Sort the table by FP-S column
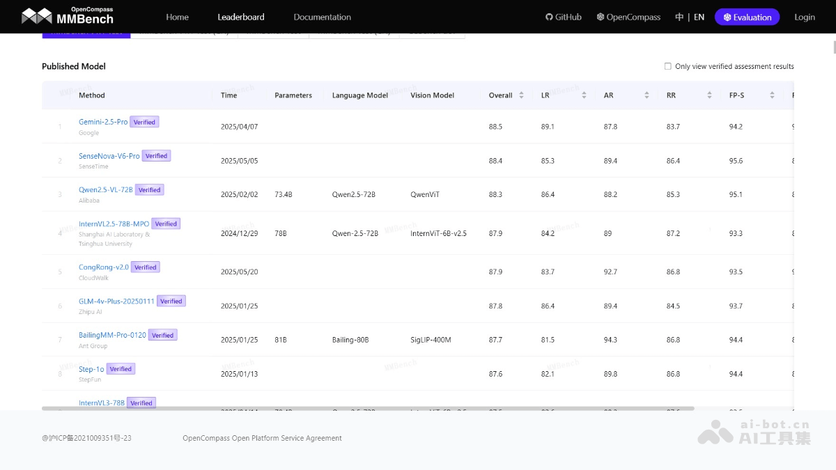The image size is (836, 470). pos(772,95)
